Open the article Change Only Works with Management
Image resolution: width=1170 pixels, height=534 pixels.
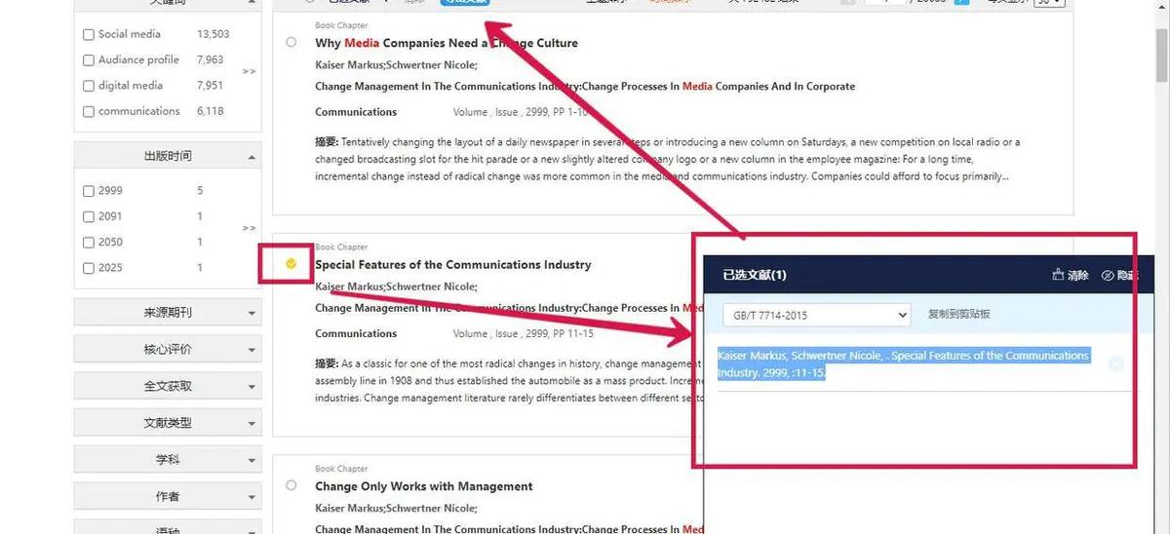(423, 486)
